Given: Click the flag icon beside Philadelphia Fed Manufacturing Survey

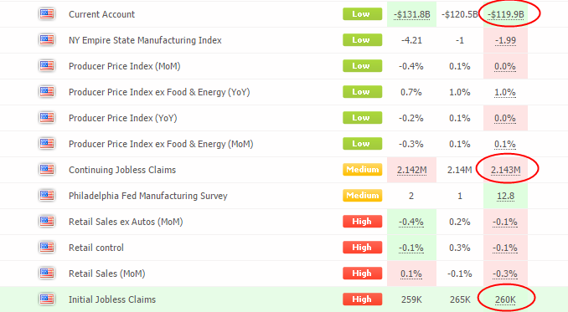Looking at the screenshot, I should (46, 196).
